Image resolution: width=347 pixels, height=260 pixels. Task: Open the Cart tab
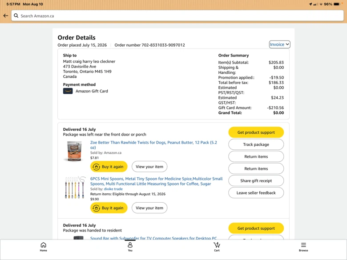(x=217, y=247)
